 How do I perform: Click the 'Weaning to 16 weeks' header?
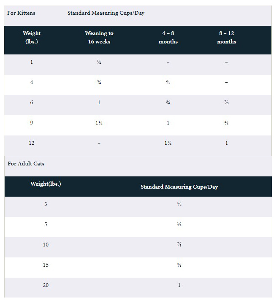99,37
